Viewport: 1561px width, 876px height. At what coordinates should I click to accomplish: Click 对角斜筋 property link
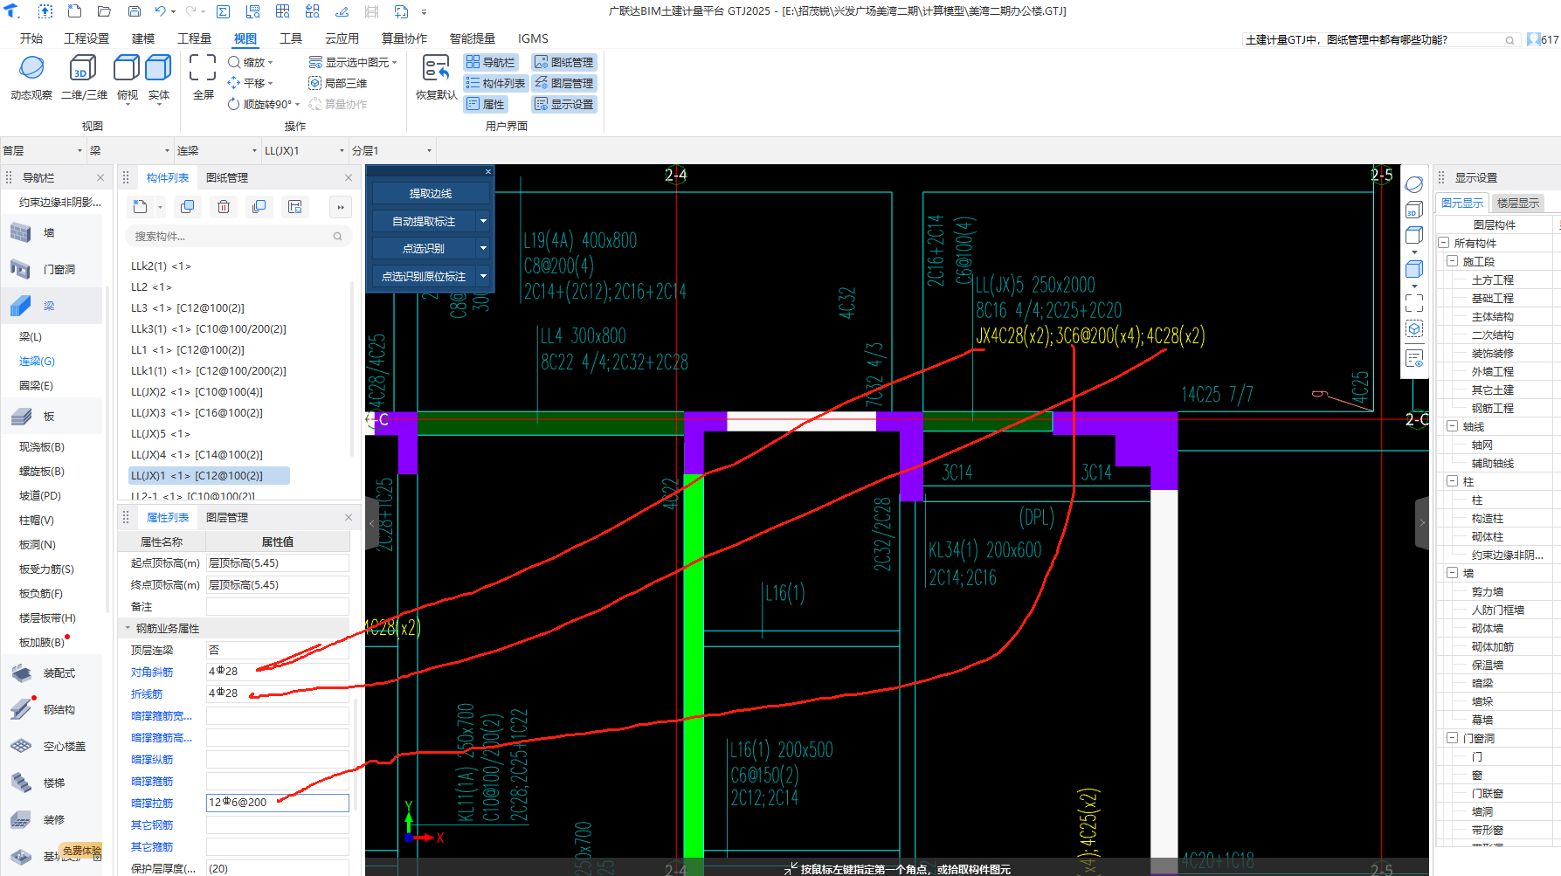(152, 673)
